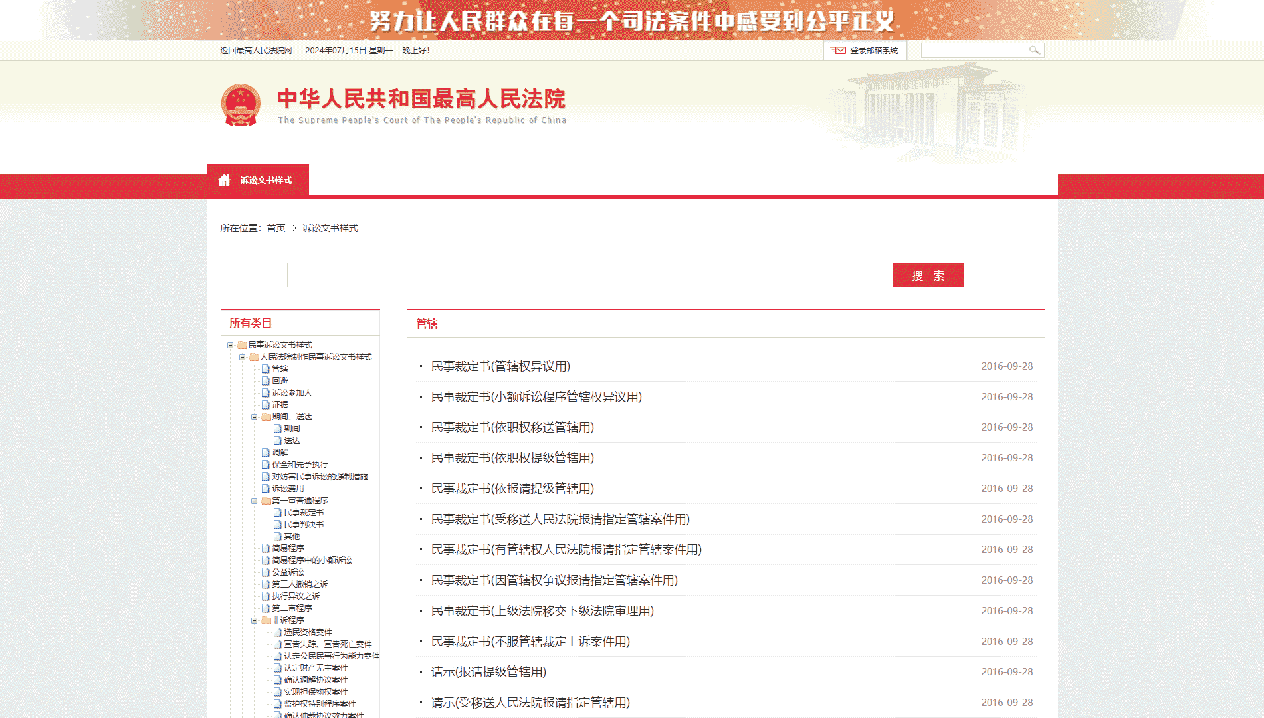The height and width of the screenshot is (718, 1264).
Task: Open 请示(报请提级管辖用)
Action: (x=488, y=672)
